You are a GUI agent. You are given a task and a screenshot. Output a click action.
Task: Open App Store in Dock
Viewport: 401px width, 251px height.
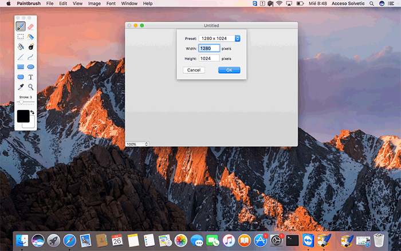[260, 241]
